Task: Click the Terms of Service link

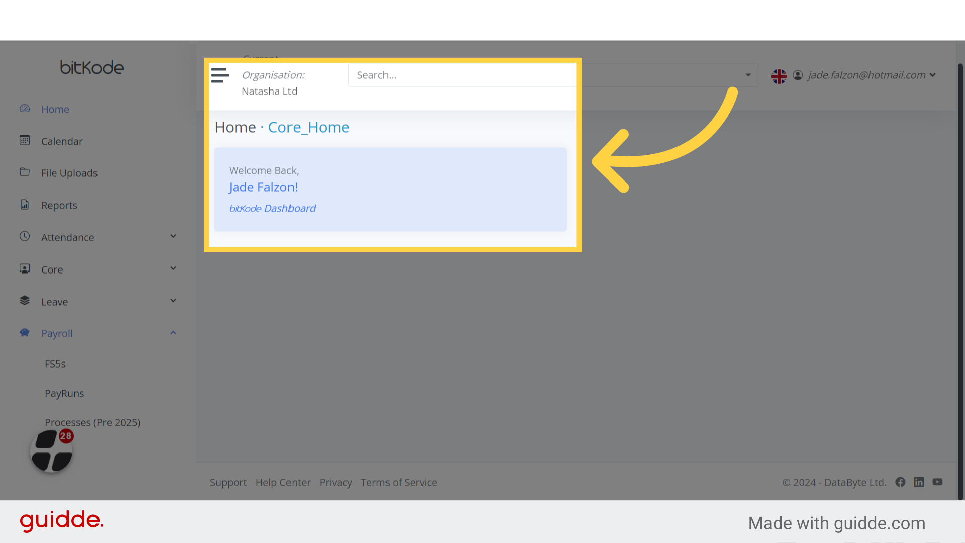Action: pyautogui.click(x=399, y=482)
